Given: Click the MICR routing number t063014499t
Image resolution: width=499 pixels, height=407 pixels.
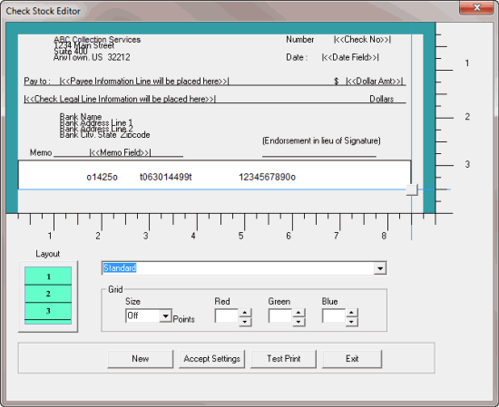Looking at the screenshot, I should click(166, 177).
